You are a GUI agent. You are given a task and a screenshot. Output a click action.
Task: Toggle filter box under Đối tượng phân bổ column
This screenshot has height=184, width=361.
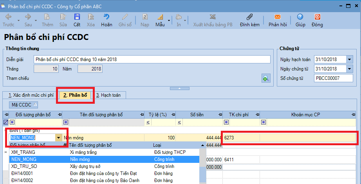pos(12,122)
